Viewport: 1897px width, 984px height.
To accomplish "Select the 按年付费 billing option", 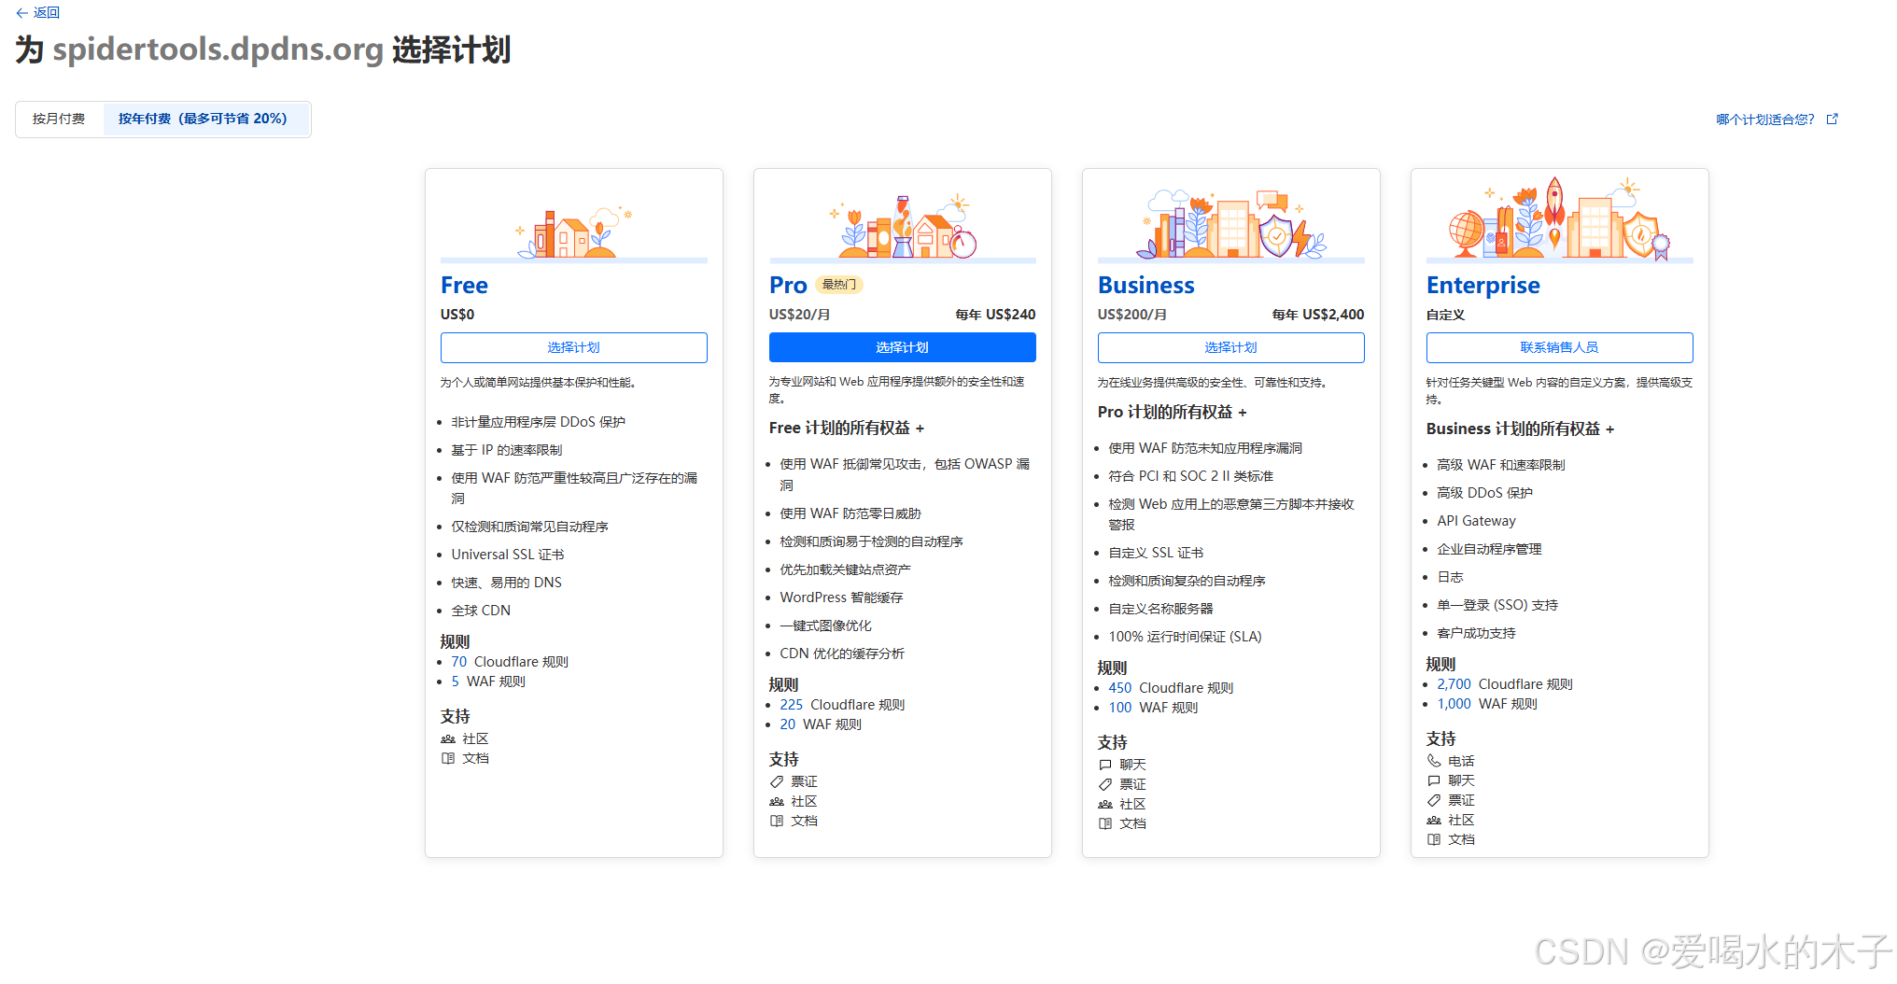I will pos(204,119).
